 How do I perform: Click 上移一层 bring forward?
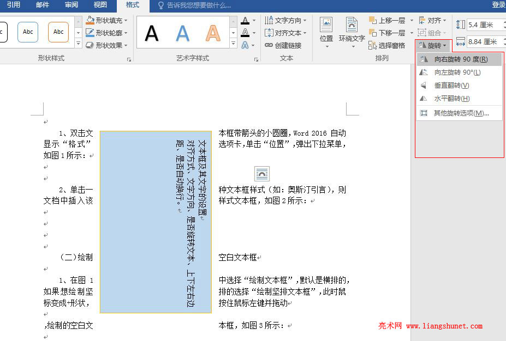click(x=387, y=20)
